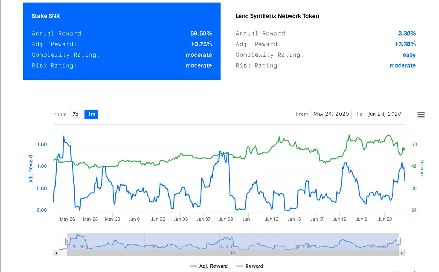Click the navigator scroll right arrow
This screenshot has height=272, width=439.
(x=402, y=253)
